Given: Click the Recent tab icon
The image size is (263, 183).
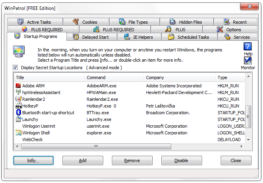Looking at the screenshot, I should tap(227, 22).
